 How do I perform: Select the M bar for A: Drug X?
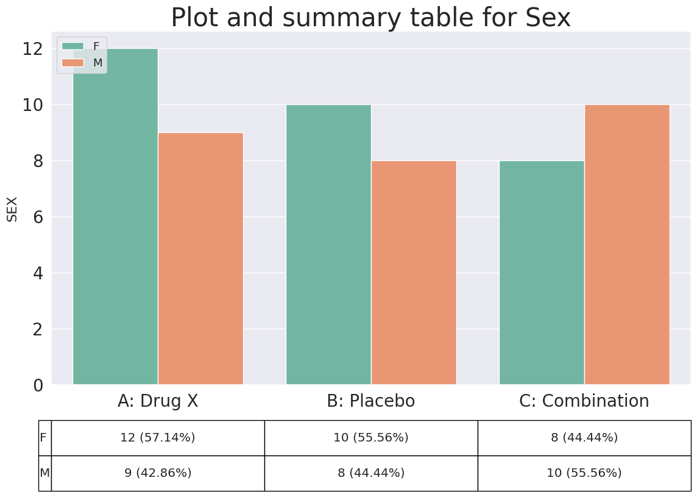click(200, 259)
